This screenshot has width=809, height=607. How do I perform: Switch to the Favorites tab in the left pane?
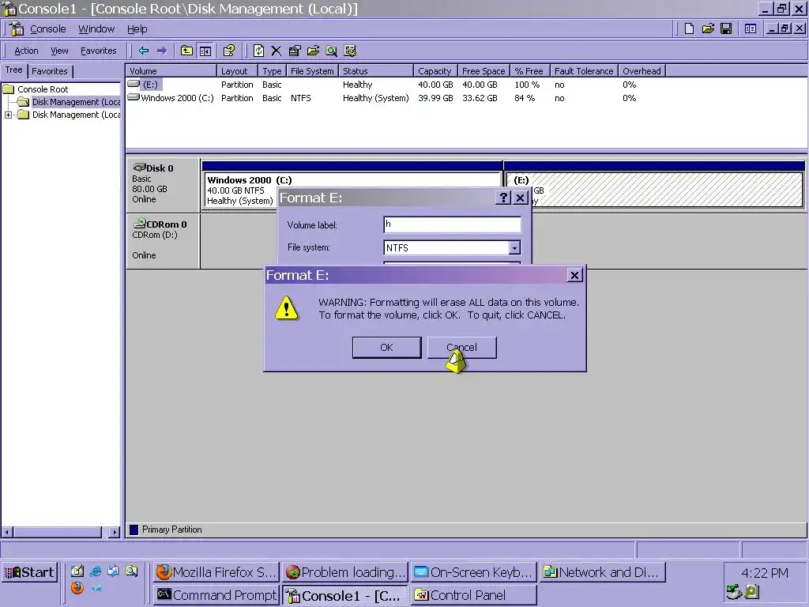point(50,71)
